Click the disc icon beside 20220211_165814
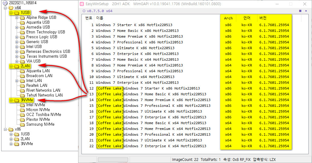312x163 pixels. point(5,3)
